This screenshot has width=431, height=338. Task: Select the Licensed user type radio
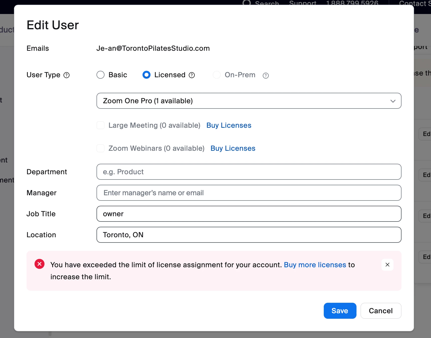(x=146, y=75)
